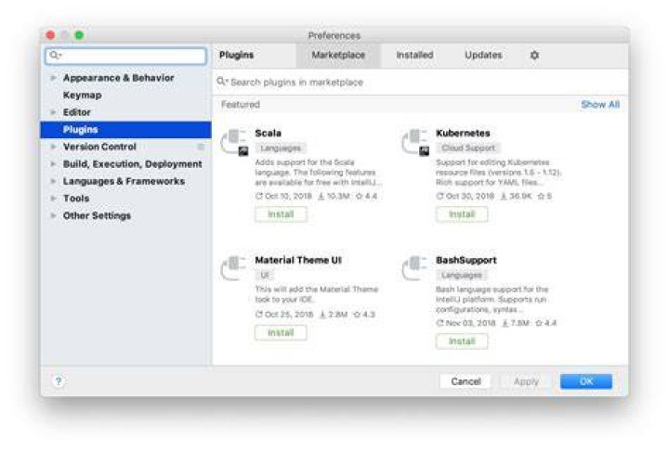Viewport: 669px width, 450px height.
Task: Click the Scala plugin description text
Action: coord(318,173)
